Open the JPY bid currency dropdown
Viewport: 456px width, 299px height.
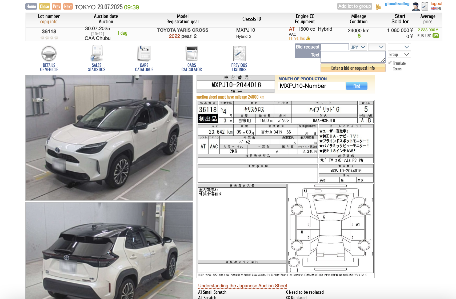(x=358, y=47)
